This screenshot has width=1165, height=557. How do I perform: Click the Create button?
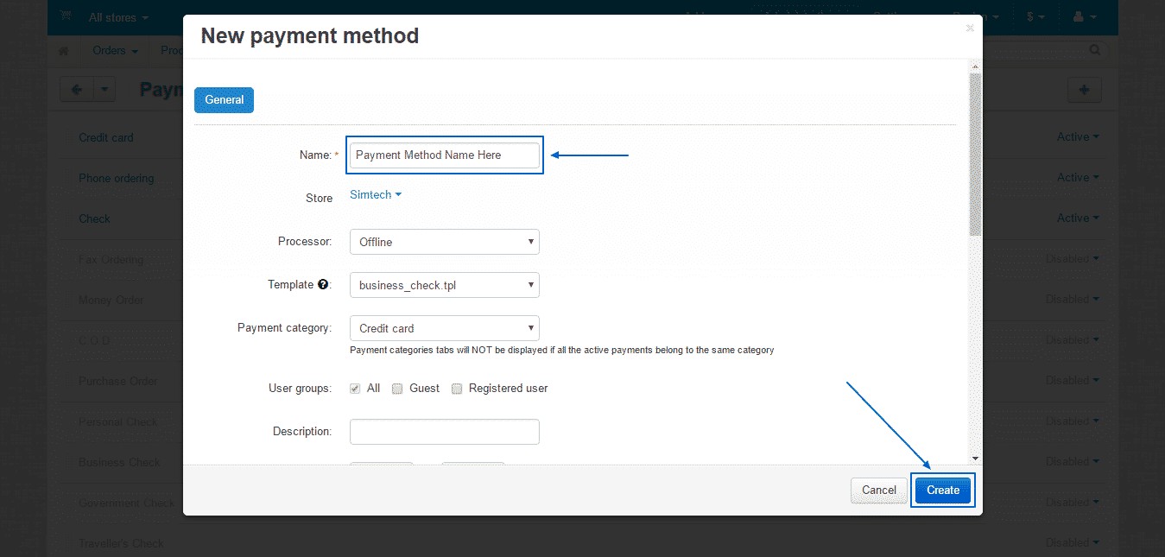[942, 490]
